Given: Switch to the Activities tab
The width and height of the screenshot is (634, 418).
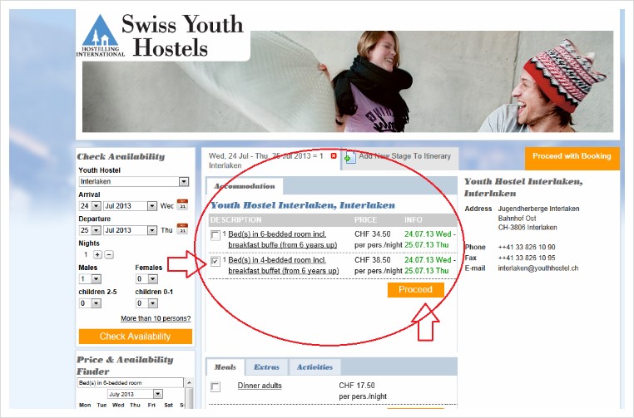Looking at the screenshot, I should tap(315, 367).
